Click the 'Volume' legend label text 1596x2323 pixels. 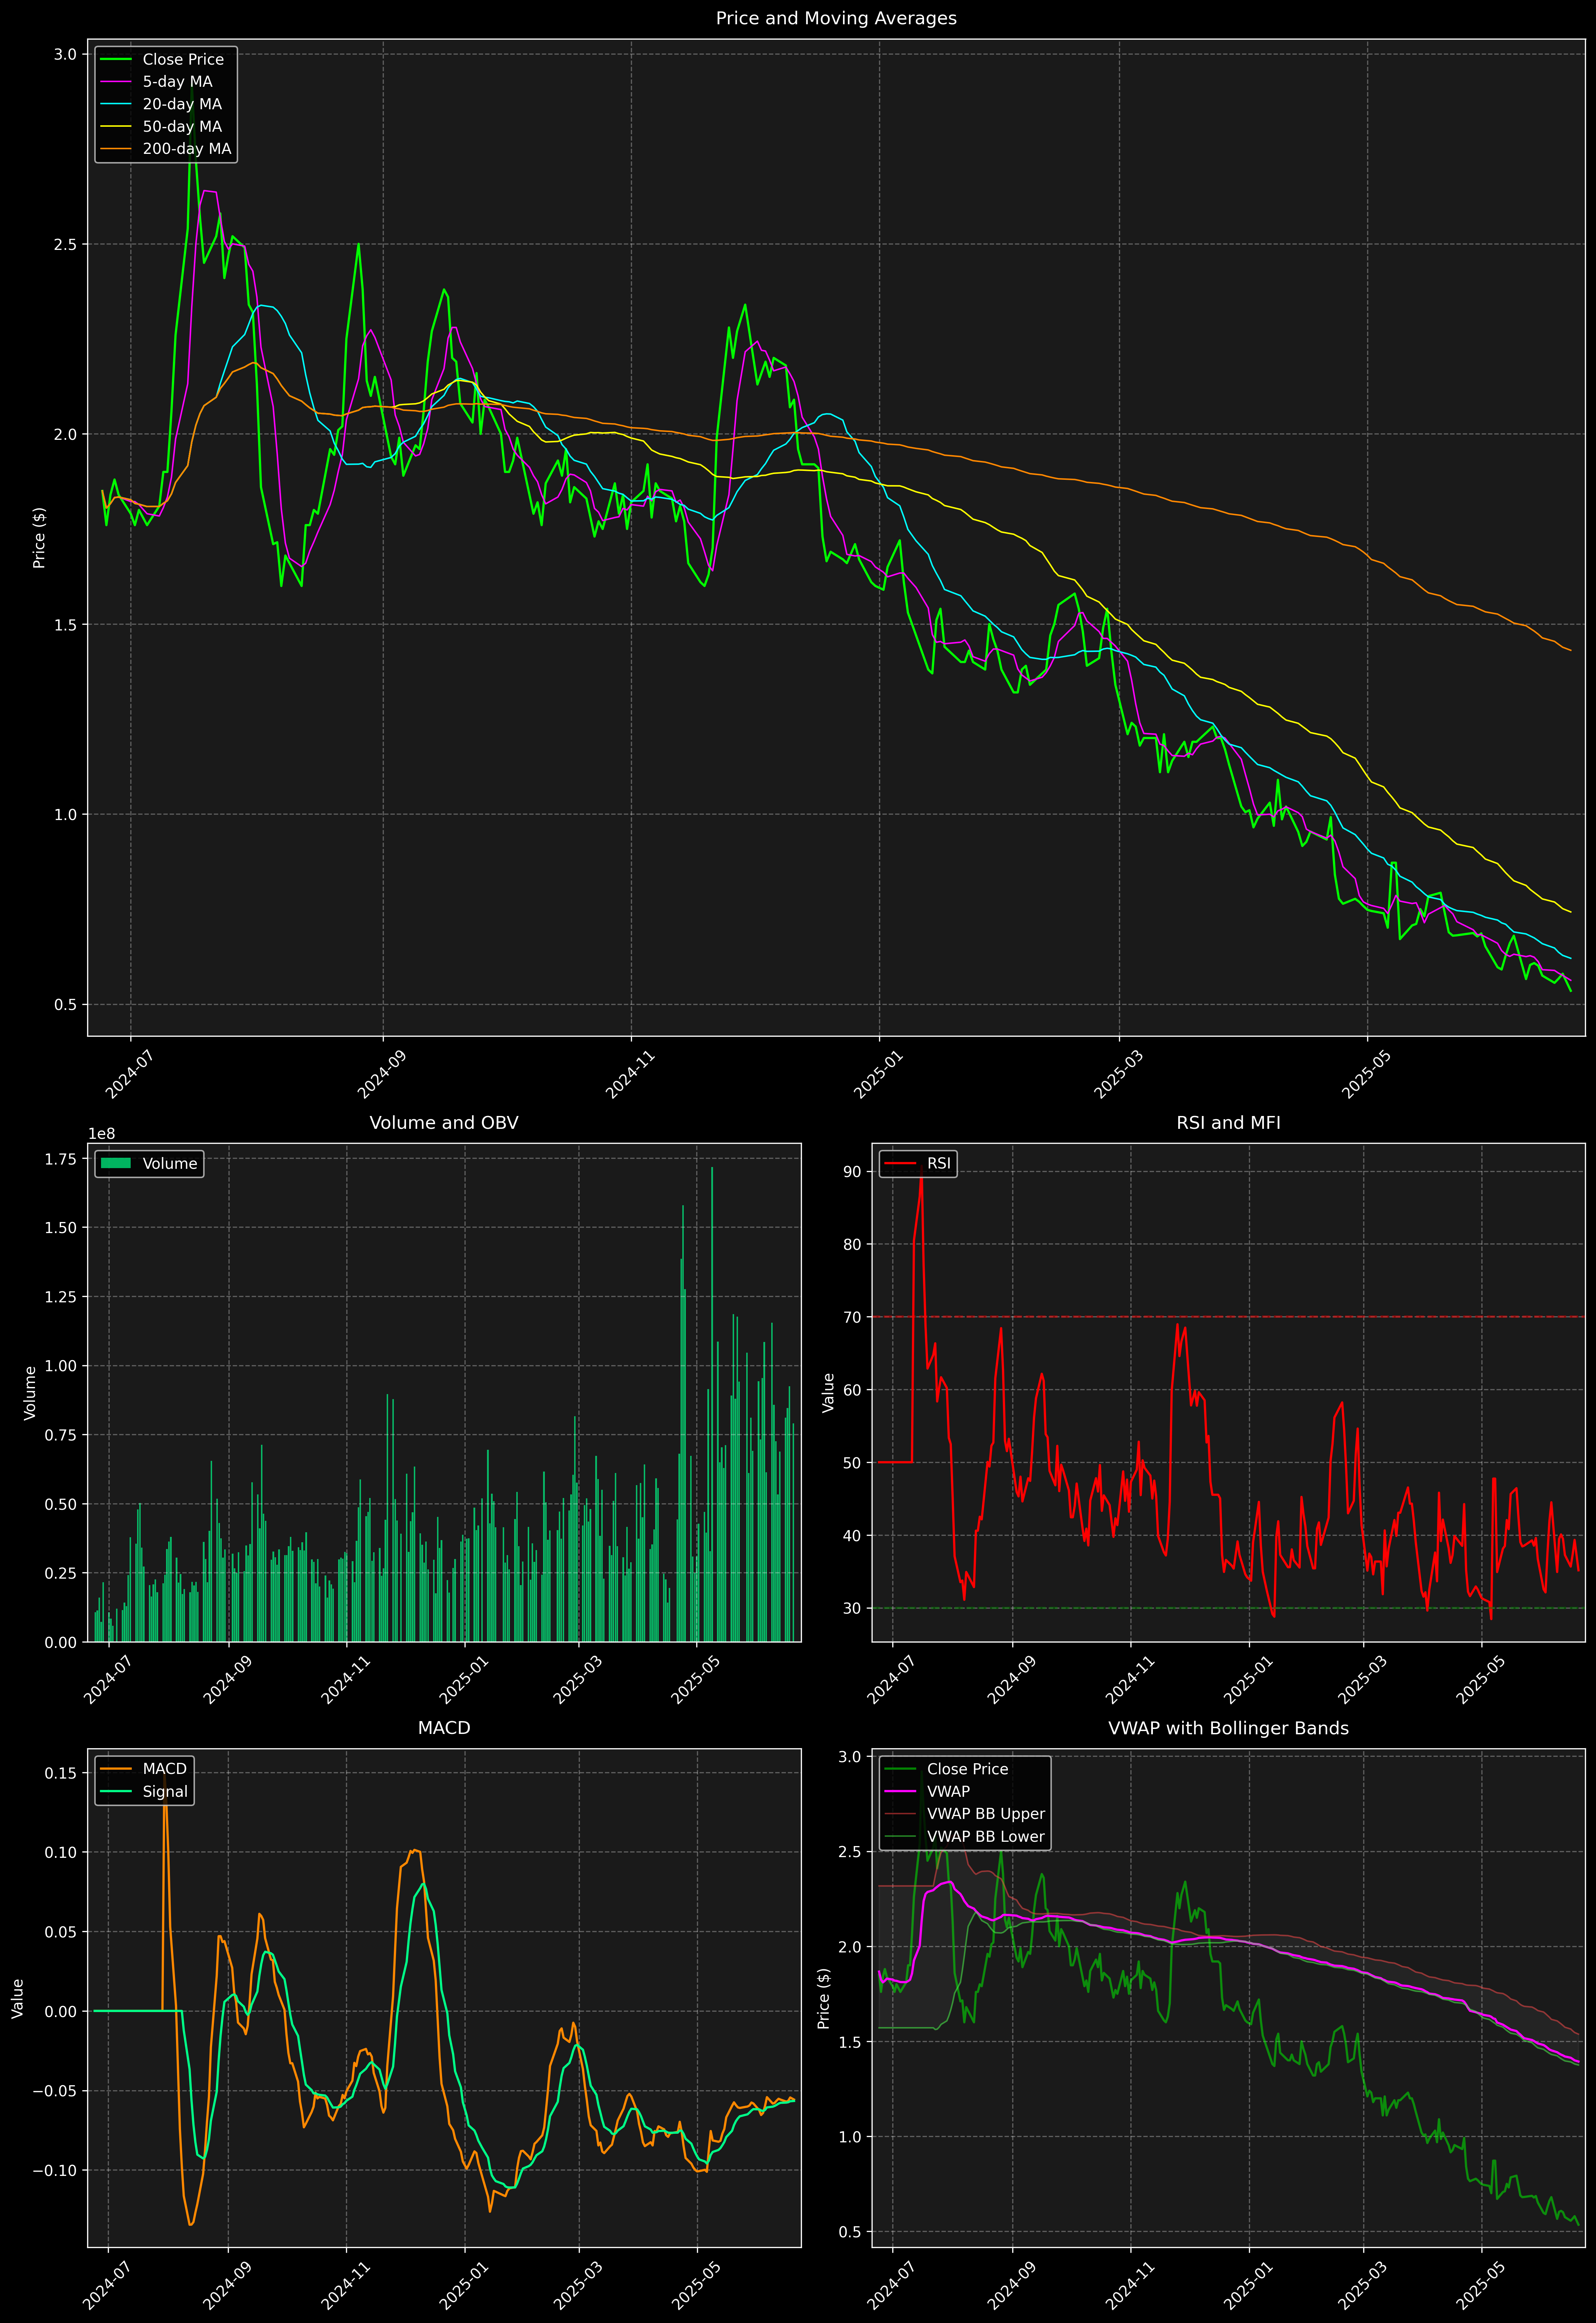coord(170,1163)
